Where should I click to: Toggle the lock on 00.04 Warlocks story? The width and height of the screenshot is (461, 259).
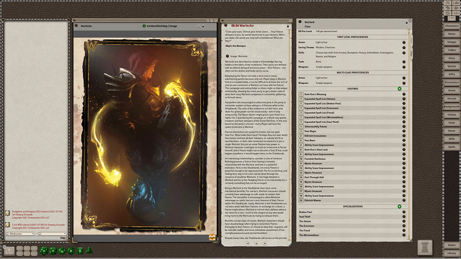(x=288, y=26)
